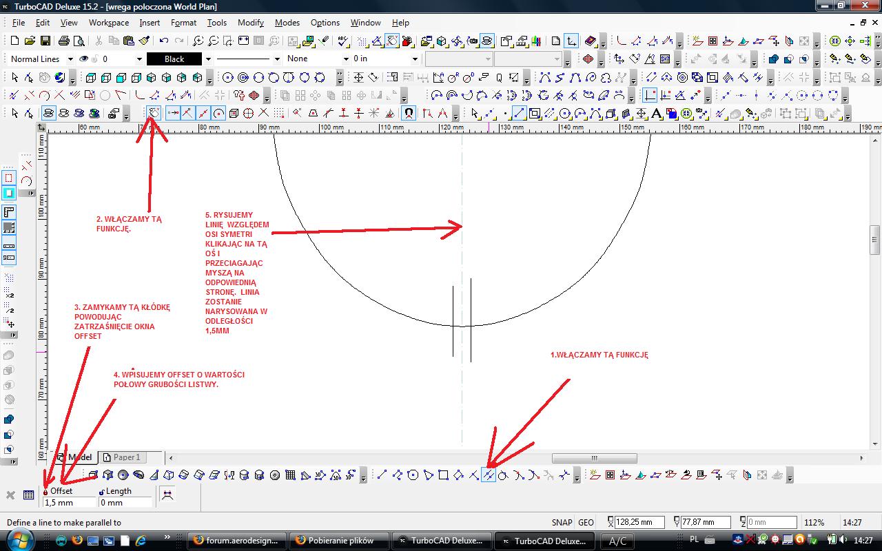The width and height of the screenshot is (882, 551).
Task: Click the Undo arrow icon
Action: click(x=164, y=41)
